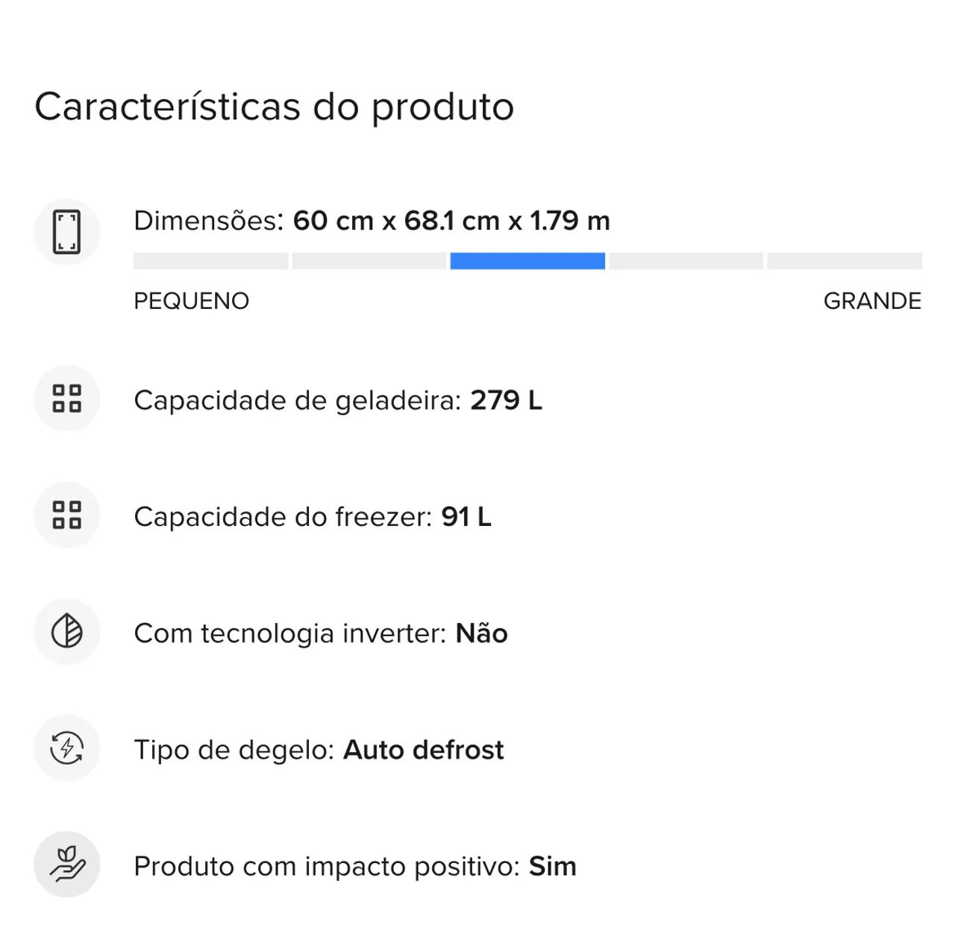The height and width of the screenshot is (931, 955).
Task: Click the Produto com impacto positivo: Sim text
Action: [x=354, y=866]
